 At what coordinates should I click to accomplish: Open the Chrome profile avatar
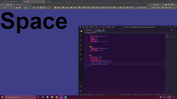coord(172,5)
